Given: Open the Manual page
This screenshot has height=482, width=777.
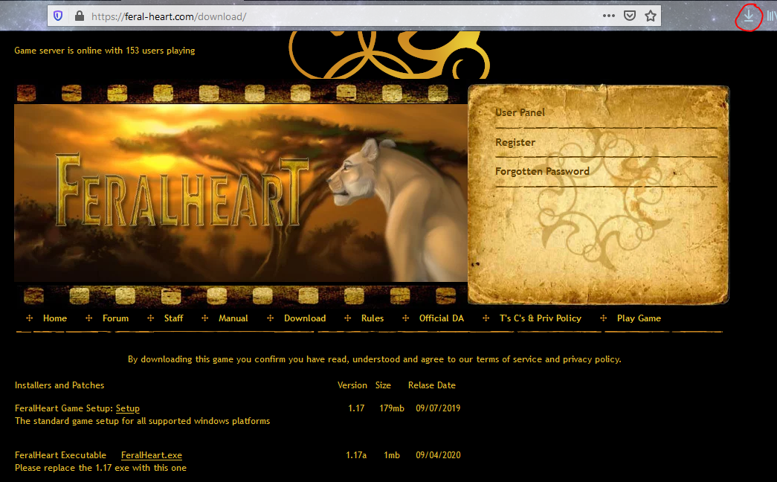Looking at the screenshot, I should pos(233,318).
